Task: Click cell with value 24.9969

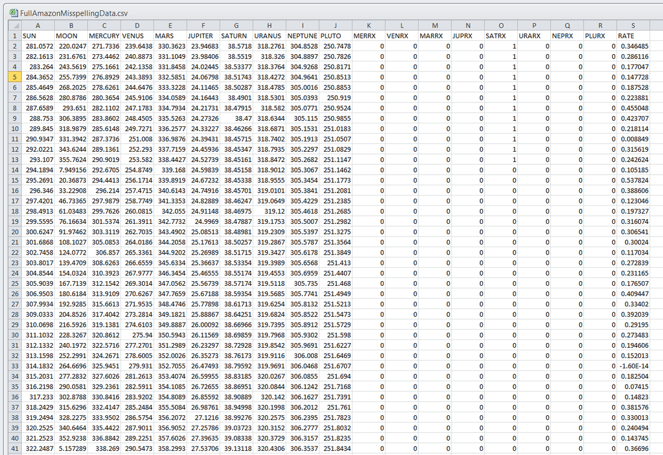Action: [203, 221]
